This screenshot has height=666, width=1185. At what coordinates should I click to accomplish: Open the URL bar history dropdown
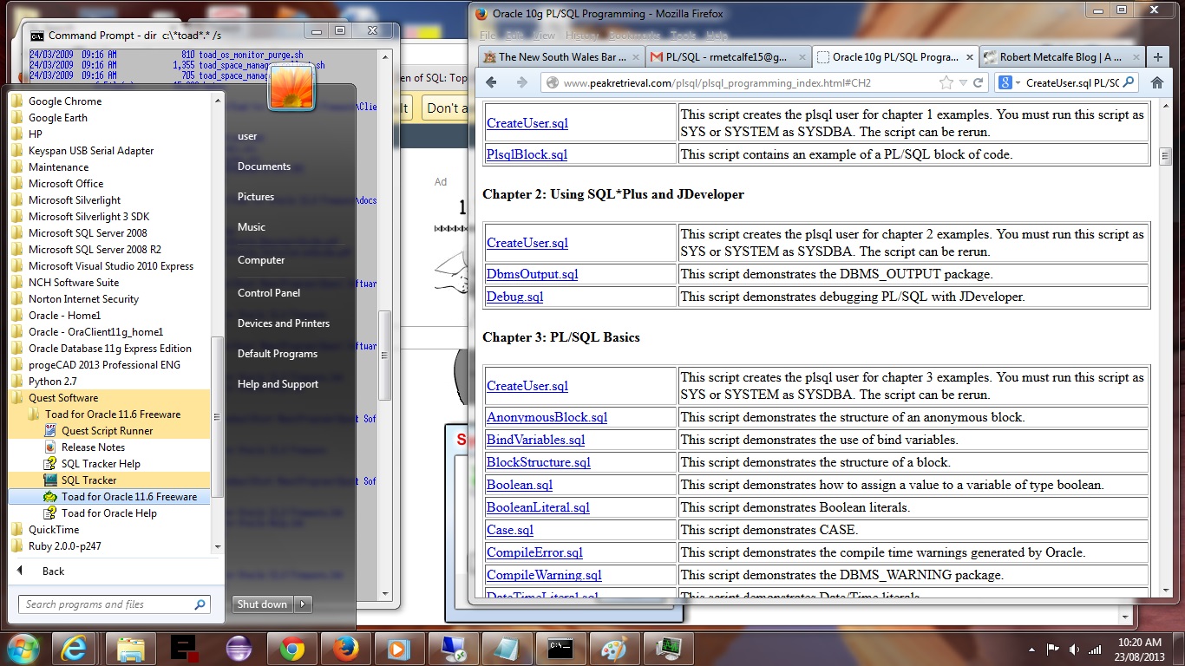tap(964, 83)
